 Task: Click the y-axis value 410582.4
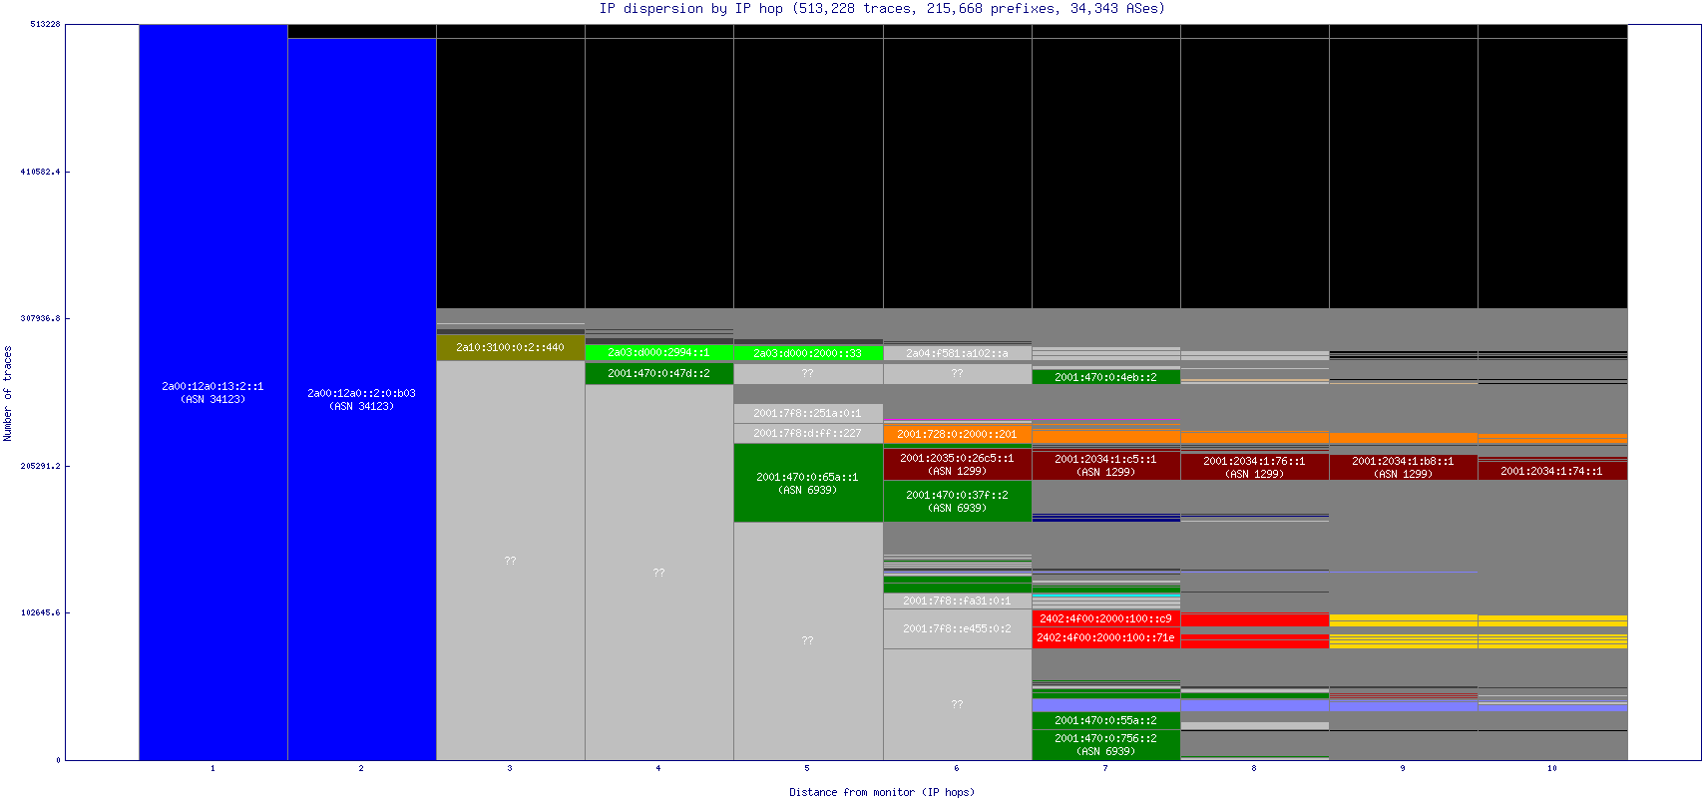pyautogui.click(x=40, y=172)
